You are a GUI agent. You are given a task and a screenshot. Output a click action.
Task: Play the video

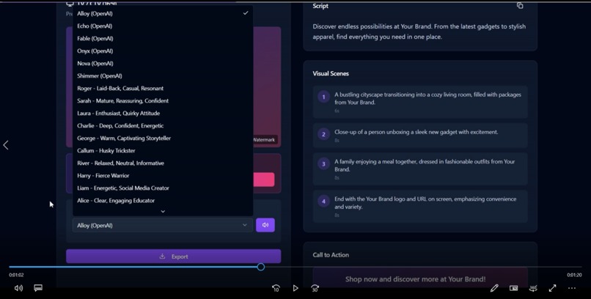tap(295, 288)
